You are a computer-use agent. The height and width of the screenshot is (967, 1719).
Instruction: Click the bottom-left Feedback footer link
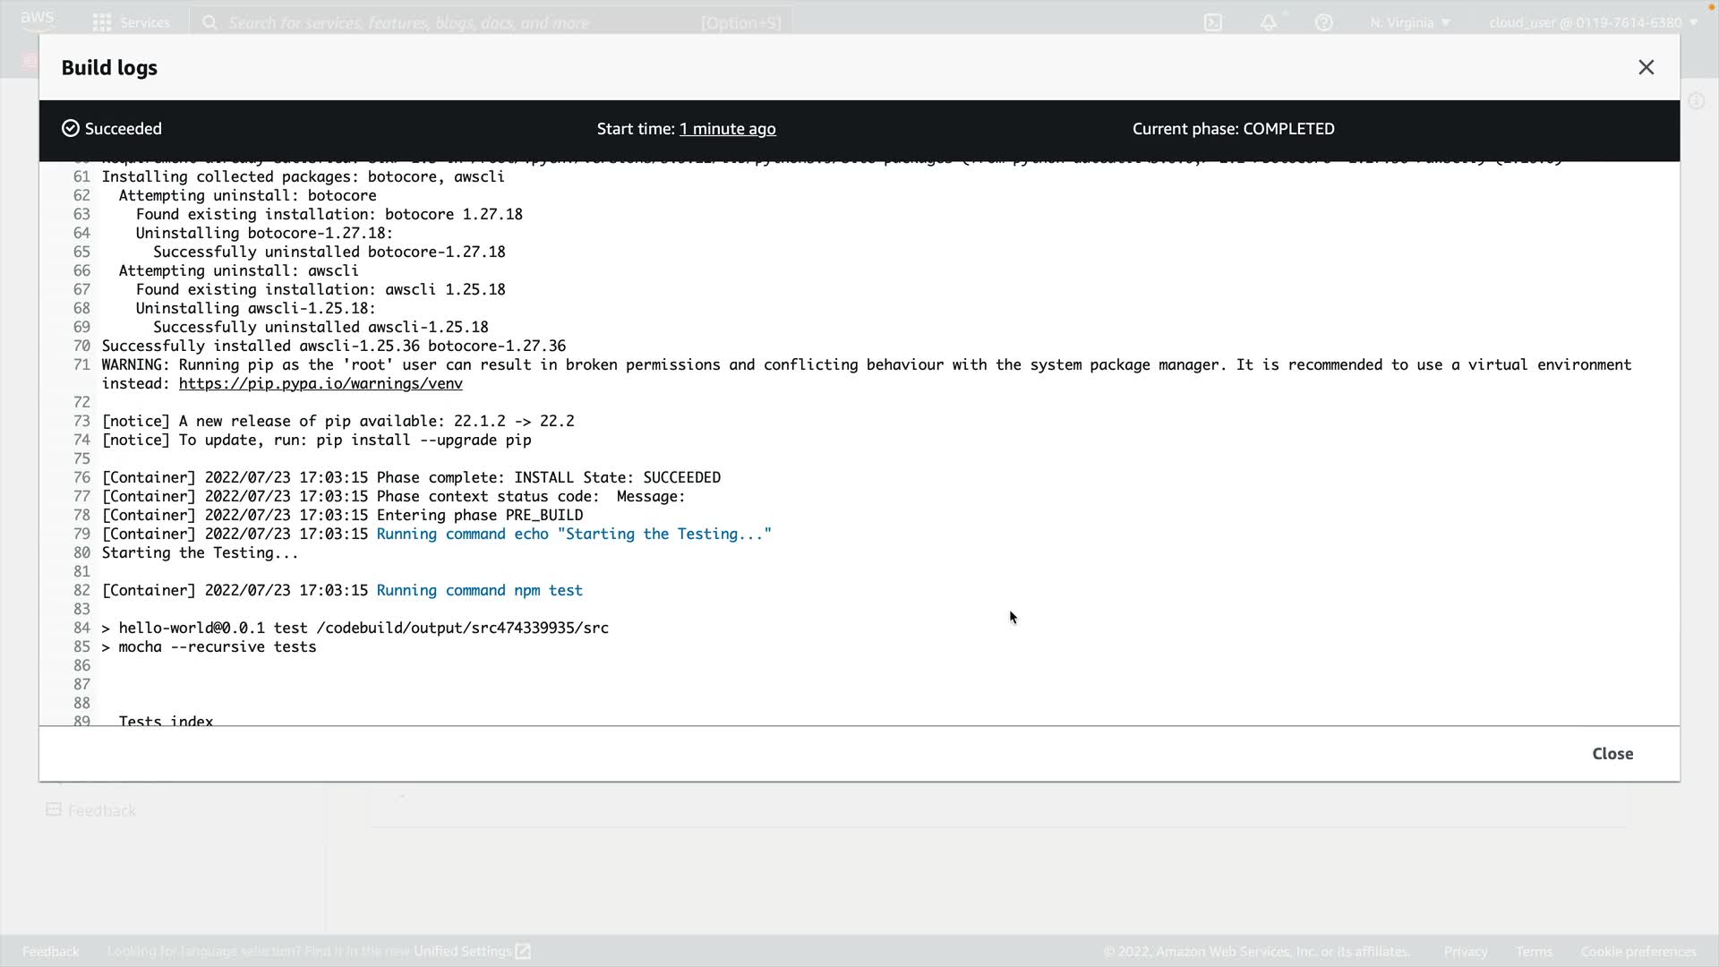click(x=50, y=951)
